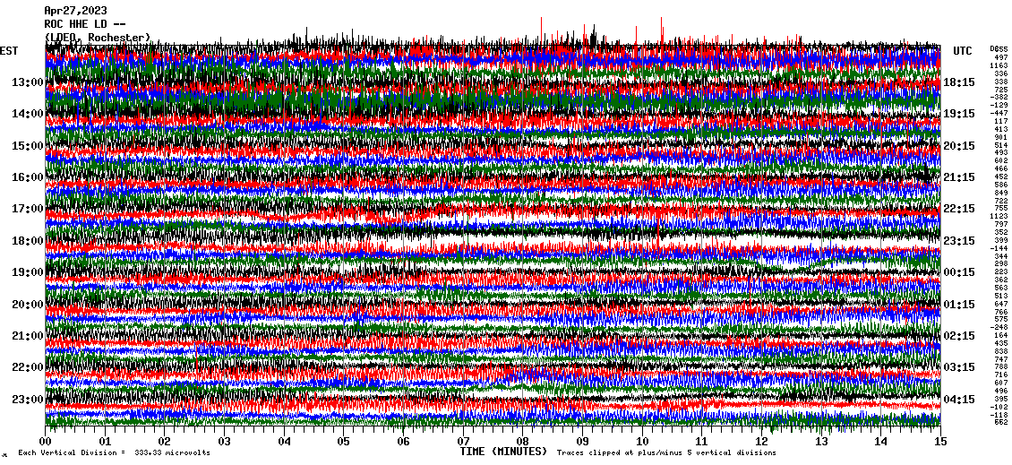Screen dimensions: 1012x465
Task: Click the Apr27,2023 date header
Action: (x=75, y=11)
